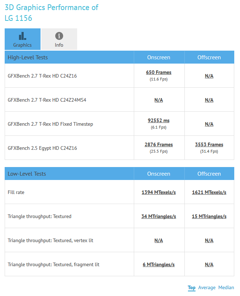Open 1621 MTexels/s offscreen fill rate

(209, 192)
